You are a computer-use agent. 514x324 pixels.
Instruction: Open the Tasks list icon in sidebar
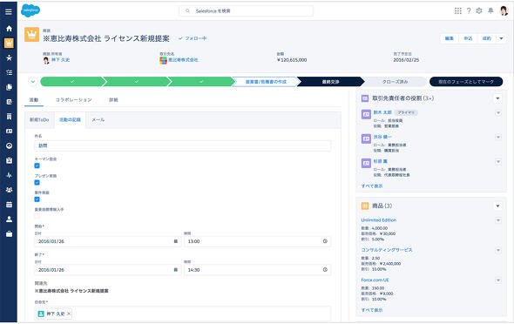click(9, 72)
